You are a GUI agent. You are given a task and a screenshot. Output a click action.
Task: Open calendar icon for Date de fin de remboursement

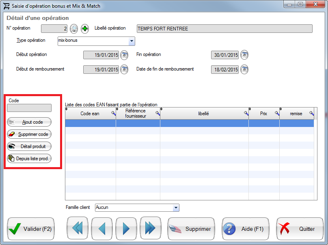(x=244, y=69)
